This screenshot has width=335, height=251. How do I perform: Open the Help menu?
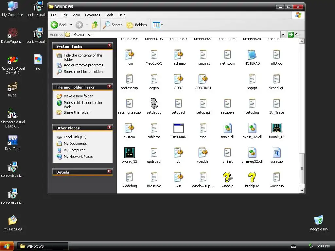pyautogui.click(x=122, y=15)
